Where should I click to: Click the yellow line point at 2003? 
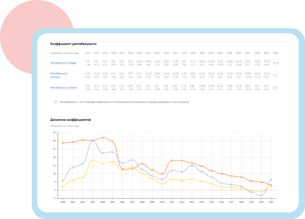(x=92, y=161)
